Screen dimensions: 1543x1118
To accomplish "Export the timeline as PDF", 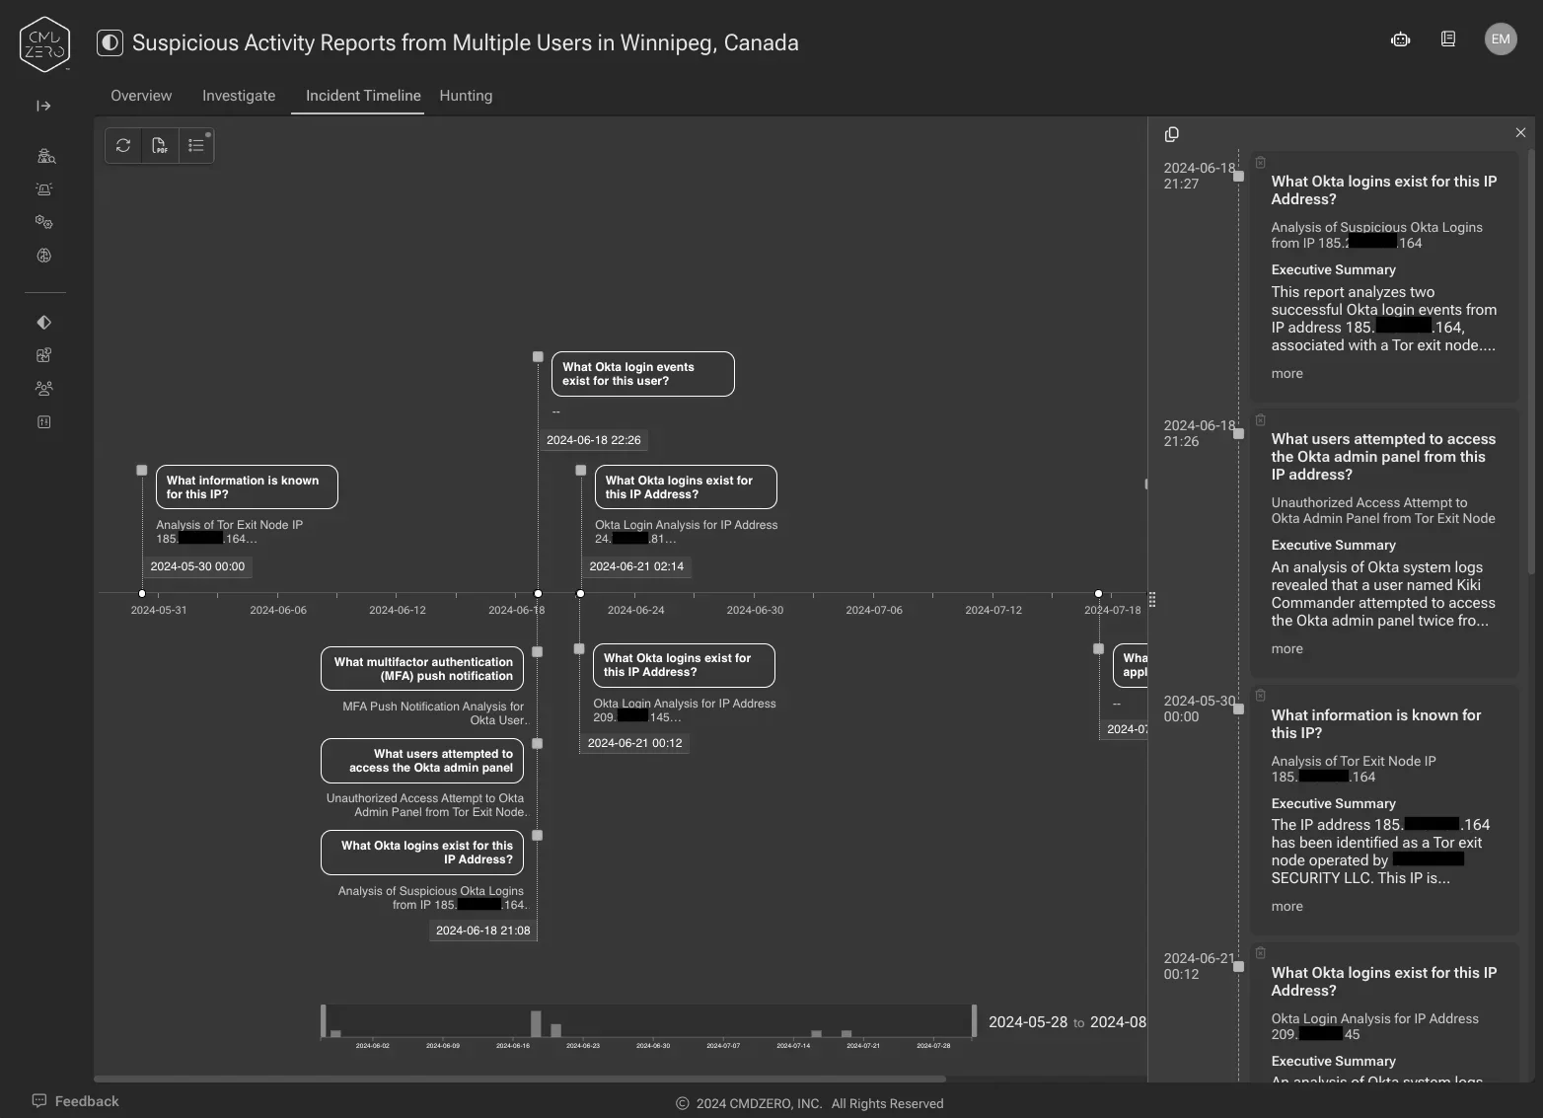I will pyautogui.click(x=160, y=145).
